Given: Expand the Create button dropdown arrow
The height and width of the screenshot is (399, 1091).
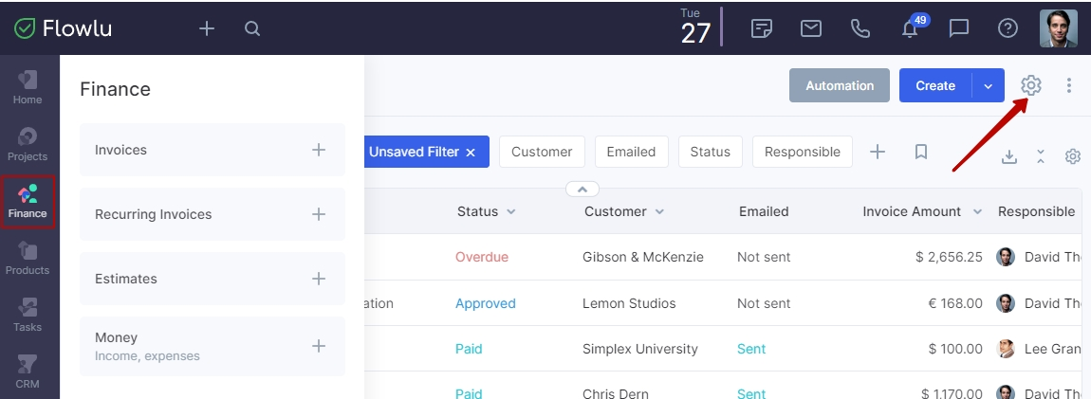Looking at the screenshot, I should [x=988, y=85].
